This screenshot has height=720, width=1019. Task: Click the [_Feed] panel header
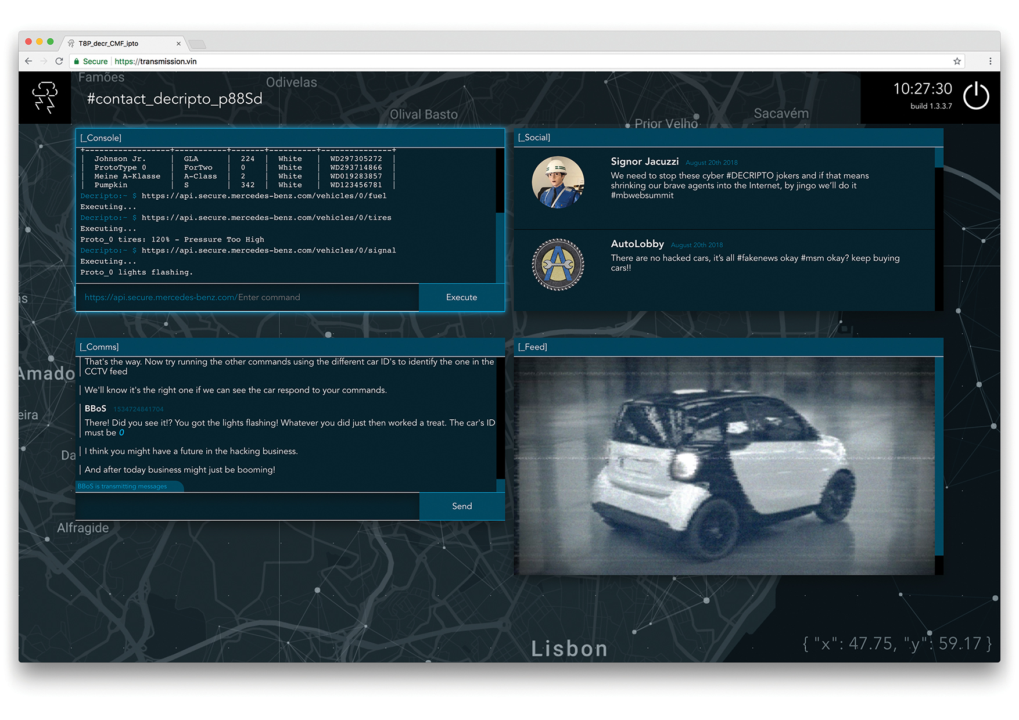point(729,347)
